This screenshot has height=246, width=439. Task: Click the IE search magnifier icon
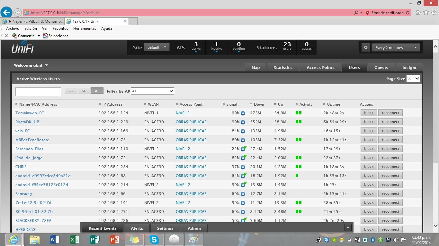click(x=356, y=13)
